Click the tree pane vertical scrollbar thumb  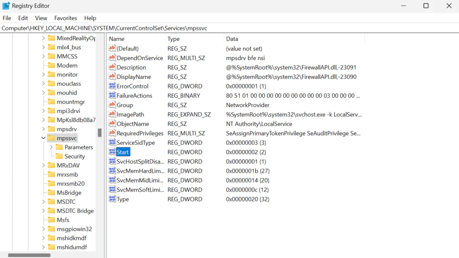pyautogui.click(x=100, y=132)
